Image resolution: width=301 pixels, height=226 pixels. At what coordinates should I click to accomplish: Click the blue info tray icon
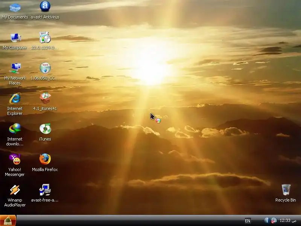pyautogui.click(x=267, y=220)
